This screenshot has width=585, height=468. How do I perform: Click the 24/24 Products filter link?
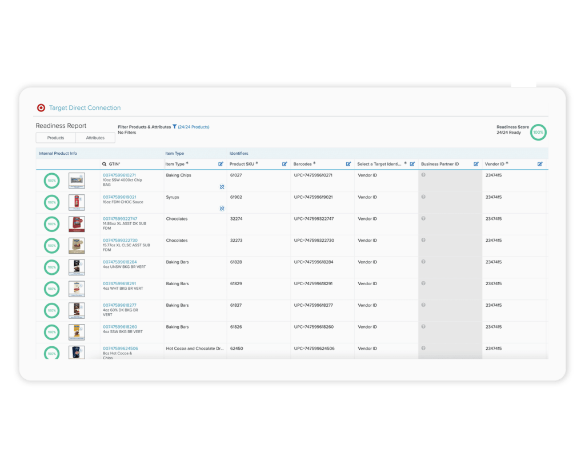(194, 127)
